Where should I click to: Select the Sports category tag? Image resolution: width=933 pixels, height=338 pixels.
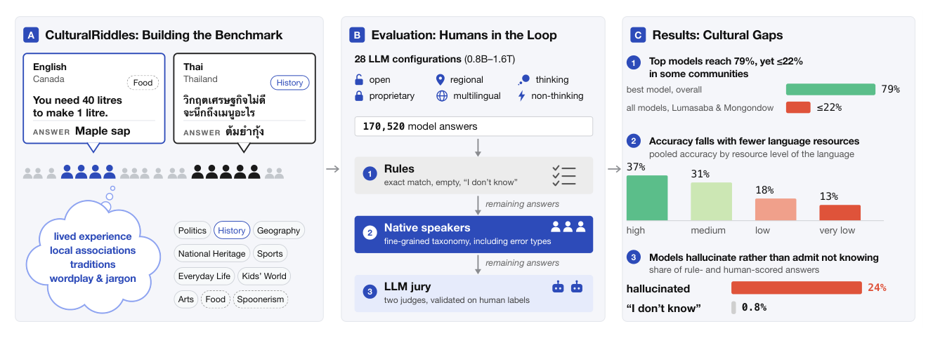point(270,253)
